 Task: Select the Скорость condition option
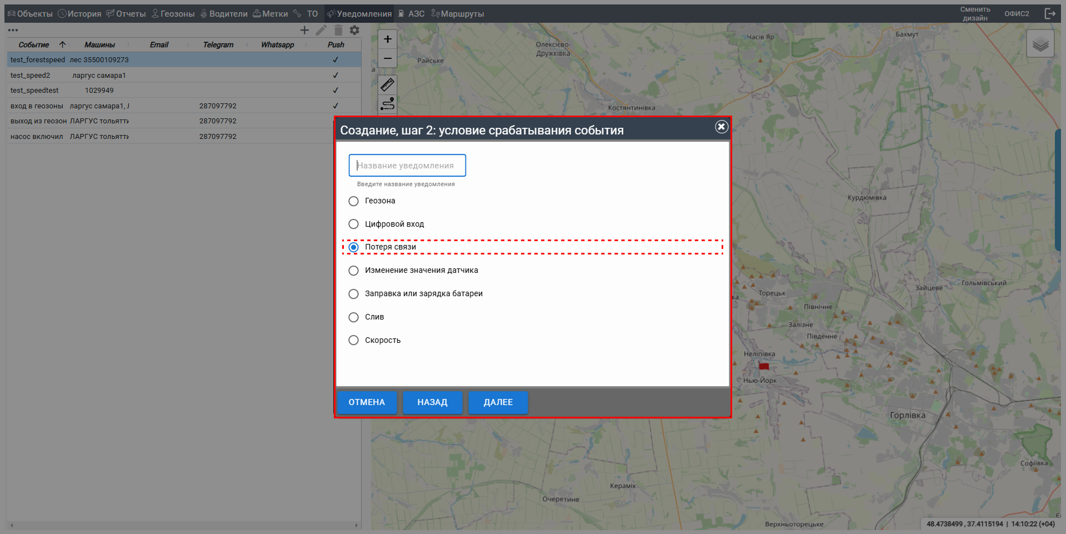[x=353, y=341]
